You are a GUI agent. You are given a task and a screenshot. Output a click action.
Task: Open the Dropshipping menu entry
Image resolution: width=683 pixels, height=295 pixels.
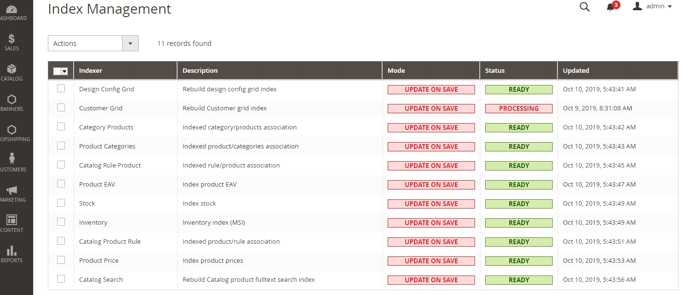11,129
